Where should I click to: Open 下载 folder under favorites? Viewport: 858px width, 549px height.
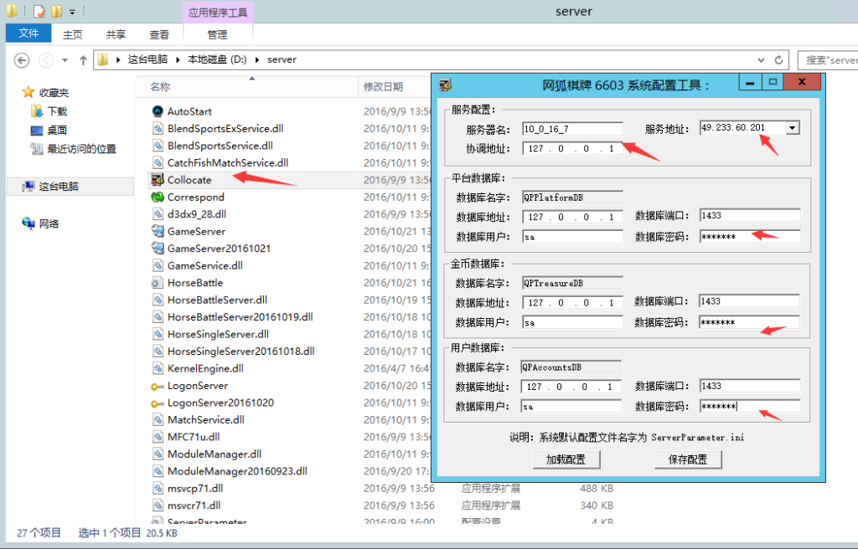click(x=57, y=111)
